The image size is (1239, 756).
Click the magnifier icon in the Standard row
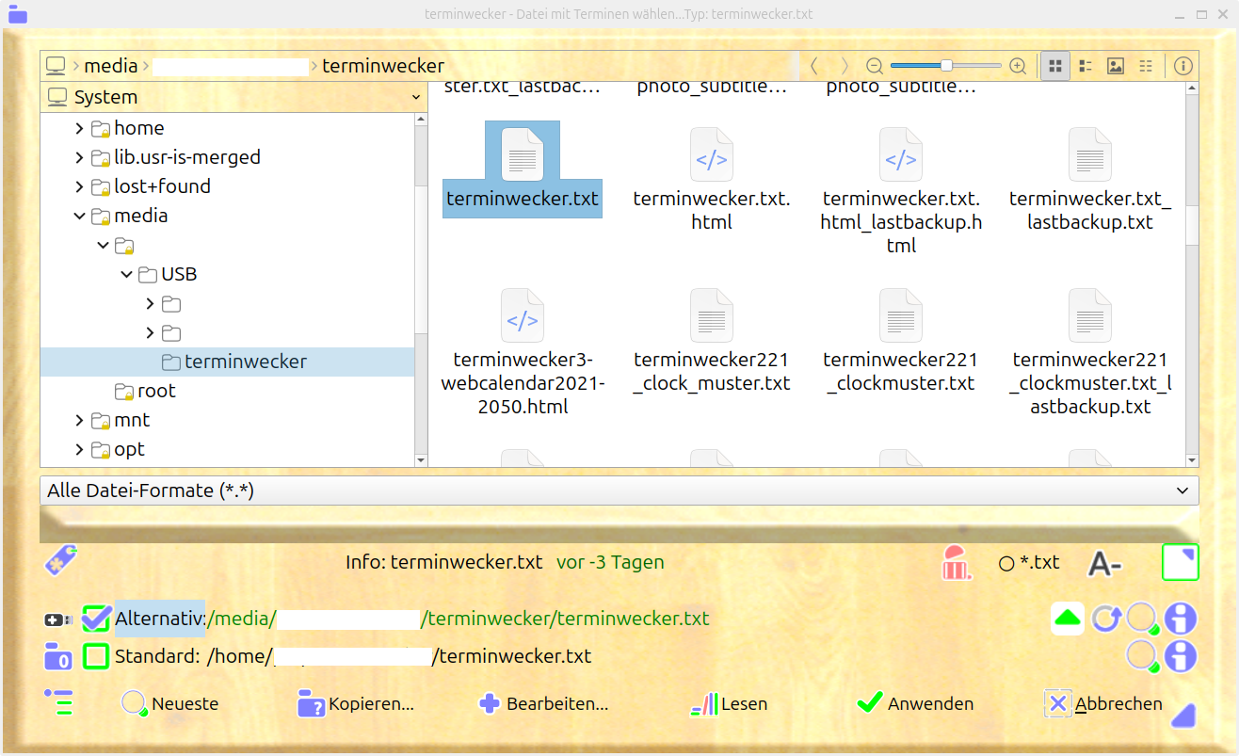tap(1142, 656)
